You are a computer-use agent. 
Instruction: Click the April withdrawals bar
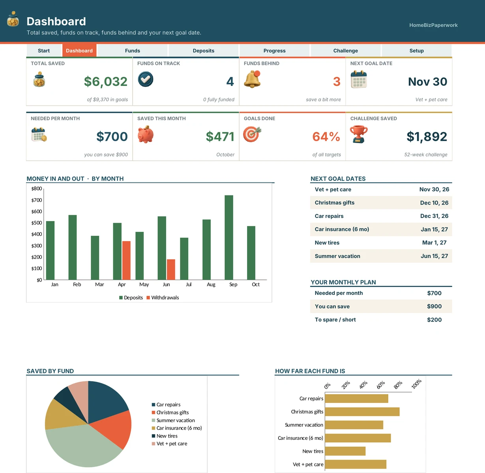126,261
